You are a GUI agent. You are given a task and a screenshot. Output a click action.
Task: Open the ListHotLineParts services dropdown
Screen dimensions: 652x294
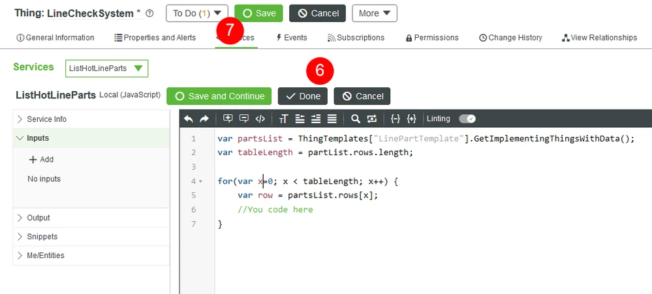(x=107, y=68)
